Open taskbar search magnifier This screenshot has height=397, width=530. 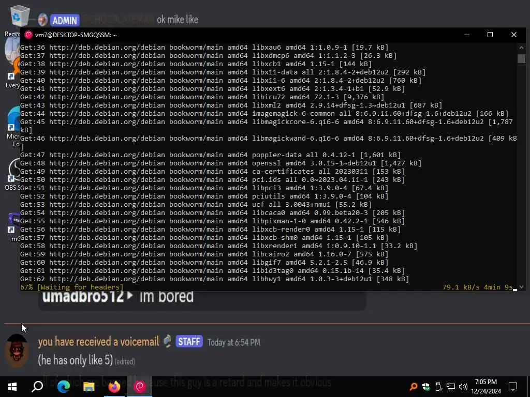tap(37, 387)
